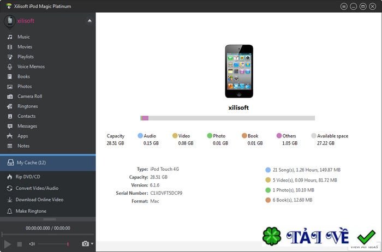Screen dimensions: 382x252
Task: Click the Rip DVD/CD flame icon
Action: tap(10, 177)
